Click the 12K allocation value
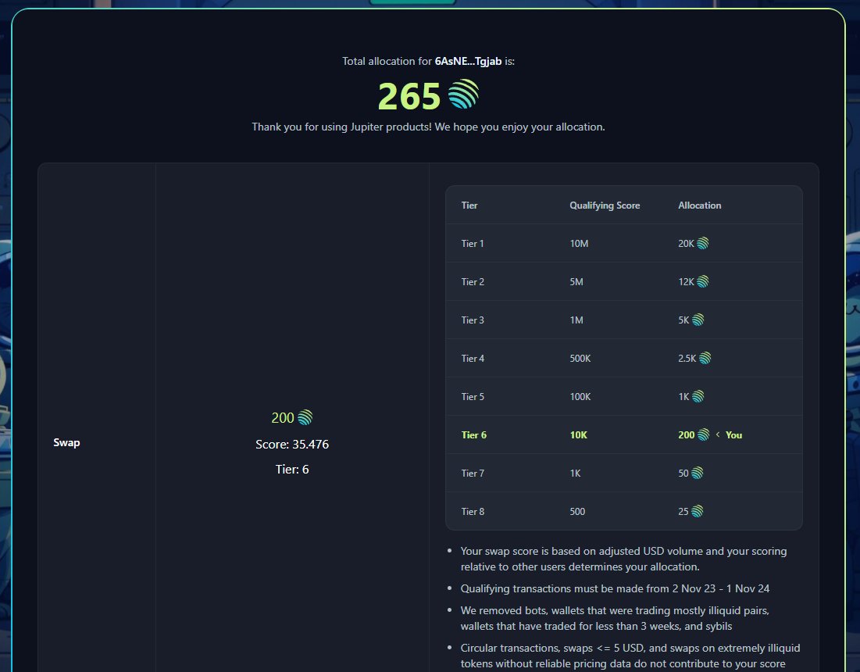This screenshot has height=672, width=860. coord(686,282)
